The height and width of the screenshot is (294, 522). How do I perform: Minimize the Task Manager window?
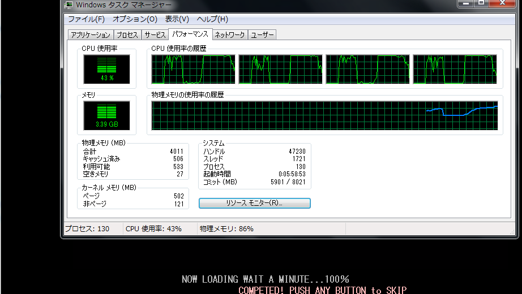click(466, 3)
